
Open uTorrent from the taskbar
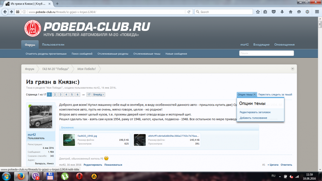pyautogui.click(x=65, y=176)
